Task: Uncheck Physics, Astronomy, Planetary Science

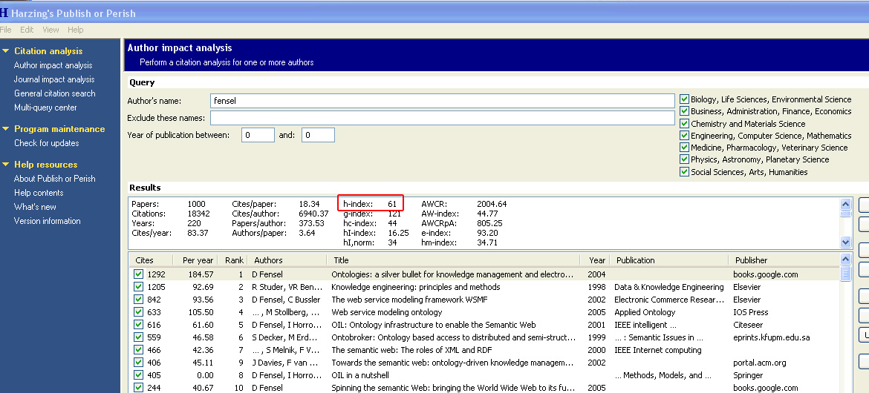Action: tap(685, 159)
